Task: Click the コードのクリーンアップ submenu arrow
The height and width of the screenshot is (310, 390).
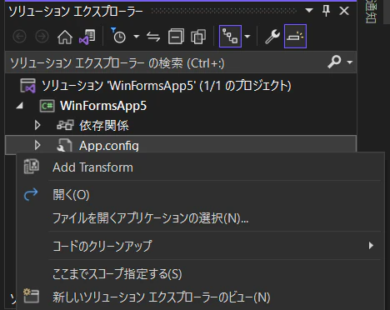Action: [x=371, y=246]
